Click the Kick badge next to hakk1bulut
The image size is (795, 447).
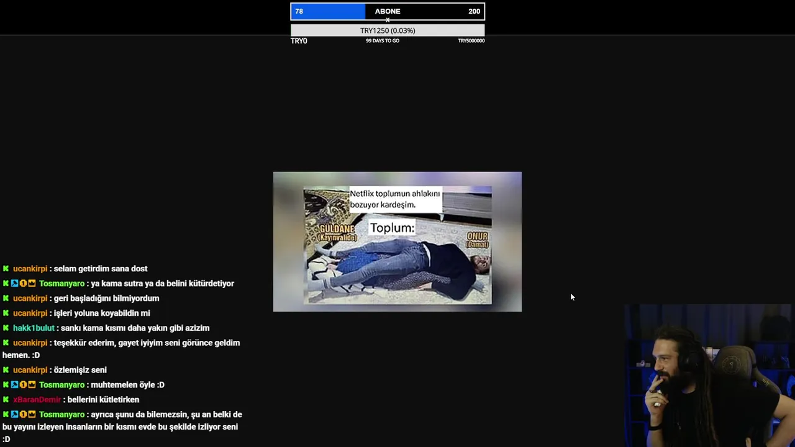(x=6, y=328)
